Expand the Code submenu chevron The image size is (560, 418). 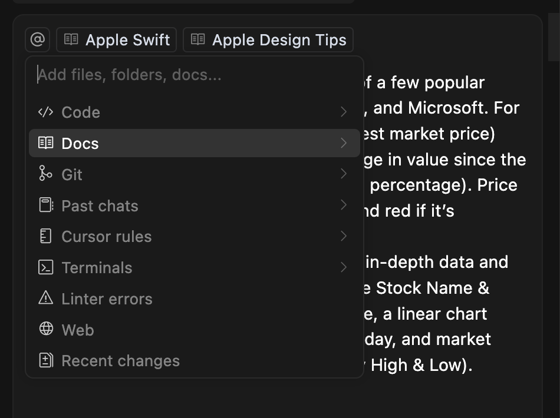click(x=344, y=112)
